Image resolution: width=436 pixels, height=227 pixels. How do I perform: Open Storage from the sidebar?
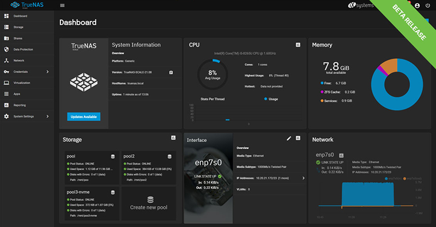(18, 27)
